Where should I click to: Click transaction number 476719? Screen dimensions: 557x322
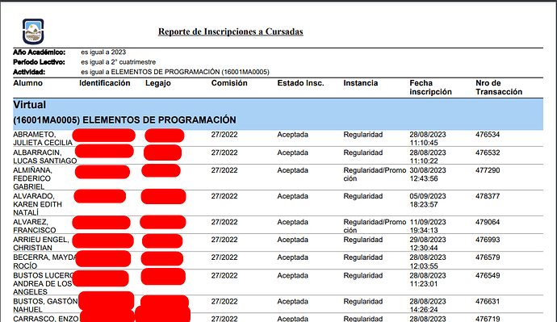click(x=488, y=319)
